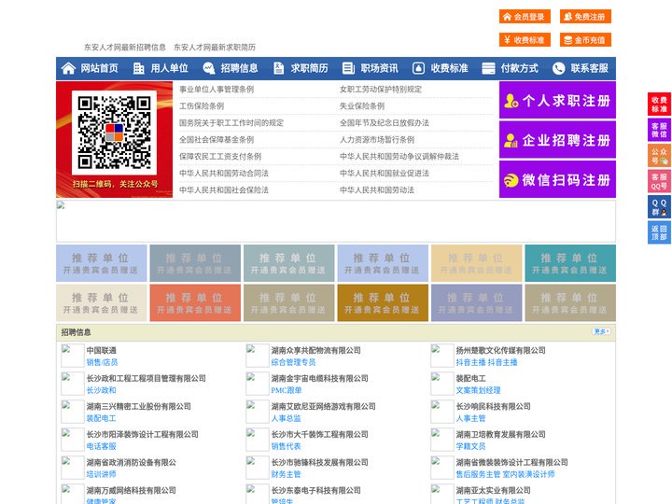This screenshot has height=504, width=672.
Task: Open 用人单位 navigation item
Action: tap(169, 68)
